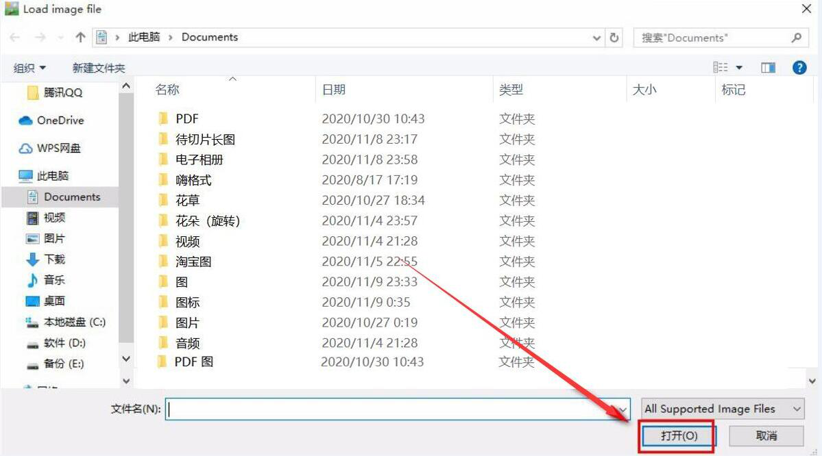Refresh the Documents folder view
The image size is (822, 456).
(614, 38)
